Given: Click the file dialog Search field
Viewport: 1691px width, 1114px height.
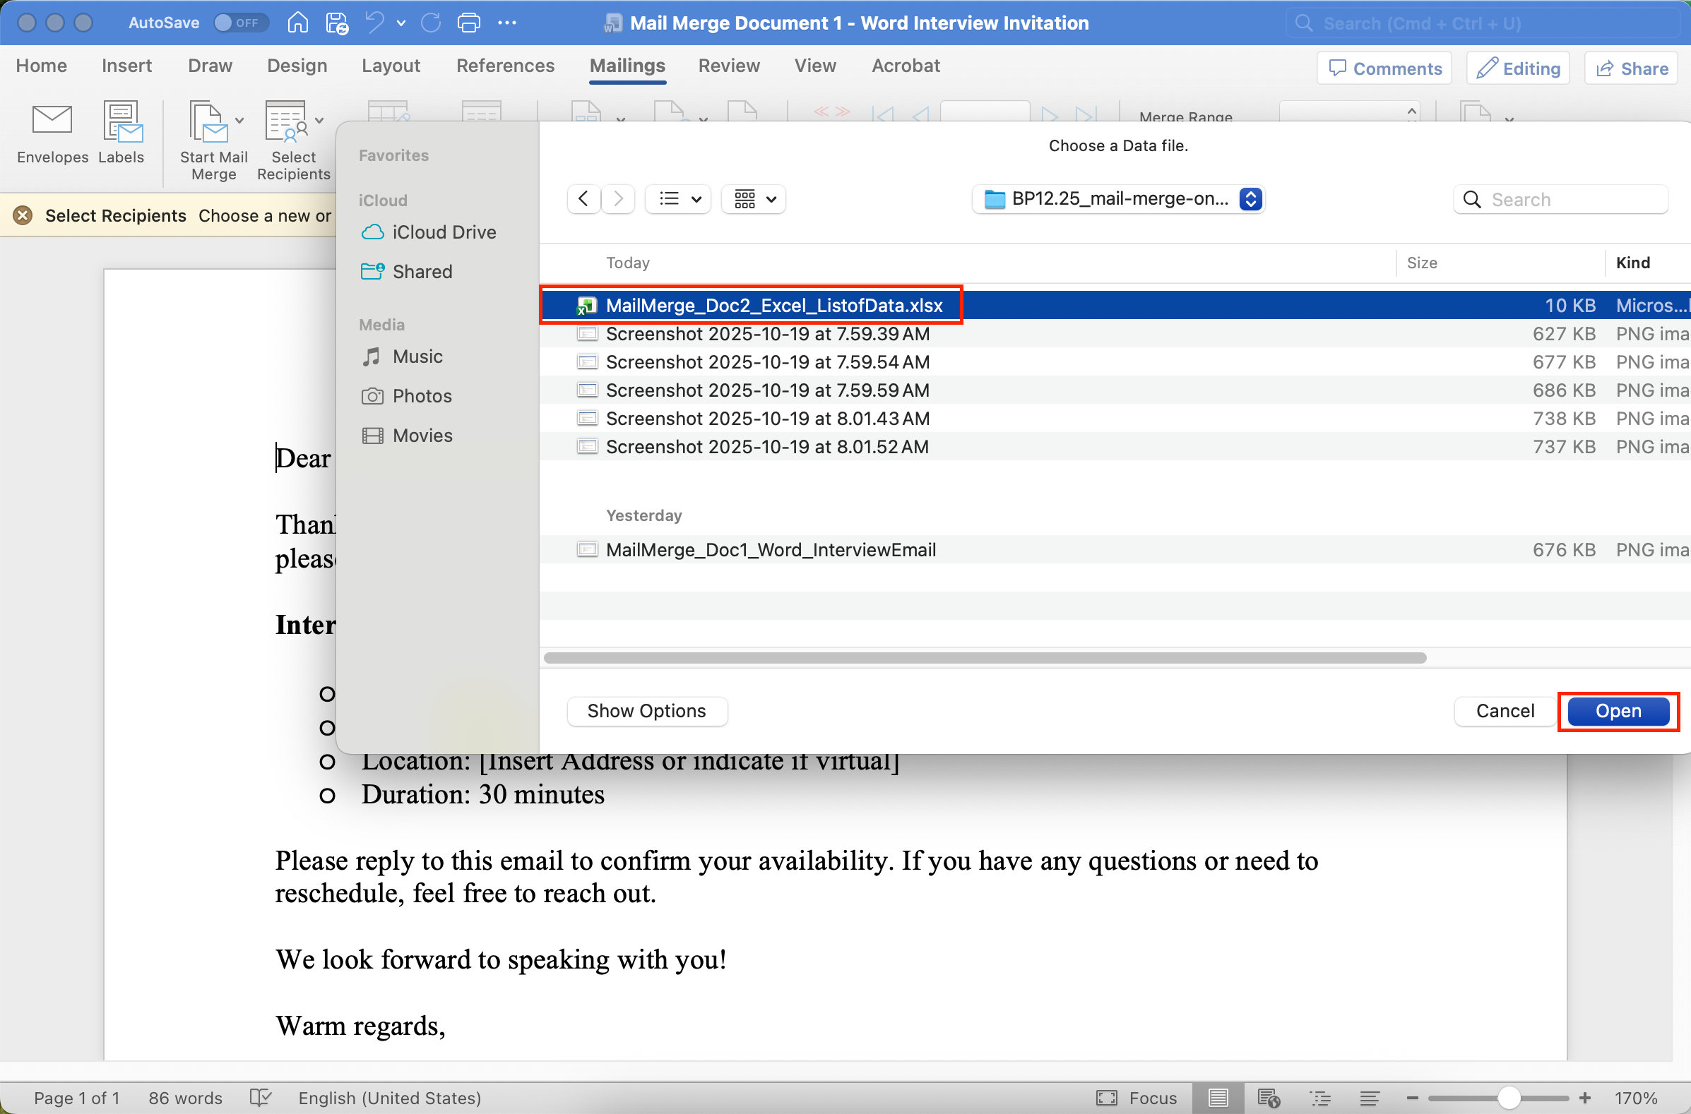Looking at the screenshot, I should coord(1571,200).
